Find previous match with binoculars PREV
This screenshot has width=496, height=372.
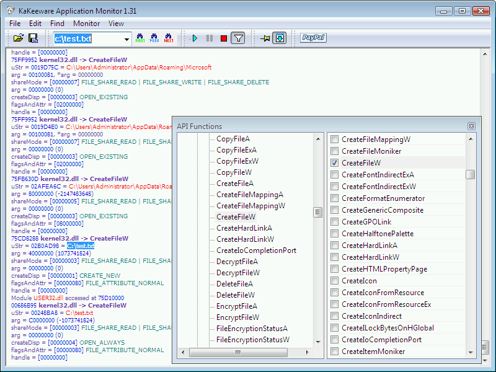[154, 38]
